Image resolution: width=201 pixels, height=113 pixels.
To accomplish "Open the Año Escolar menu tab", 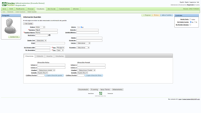I will tap(52, 9).
